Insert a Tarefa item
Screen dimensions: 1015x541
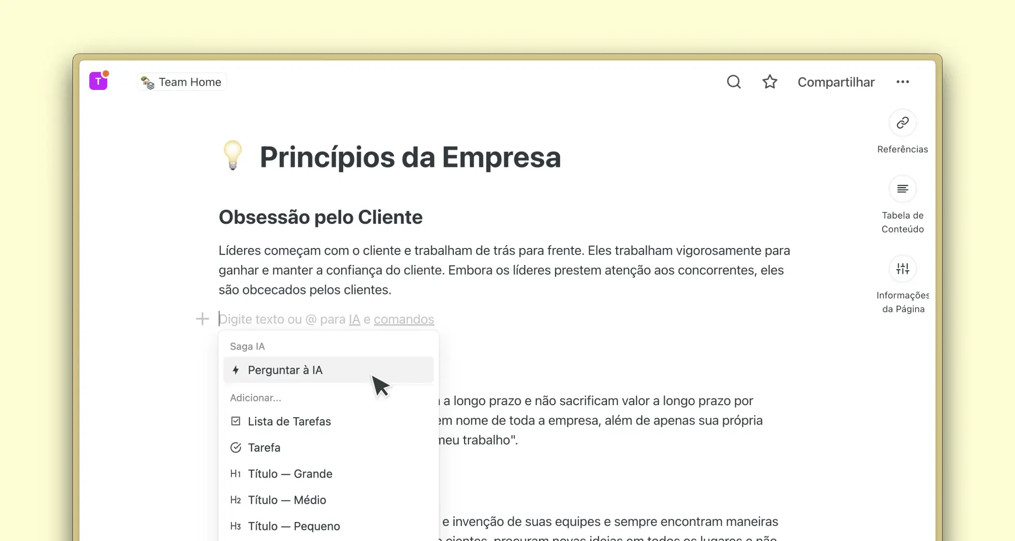pyautogui.click(x=264, y=448)
